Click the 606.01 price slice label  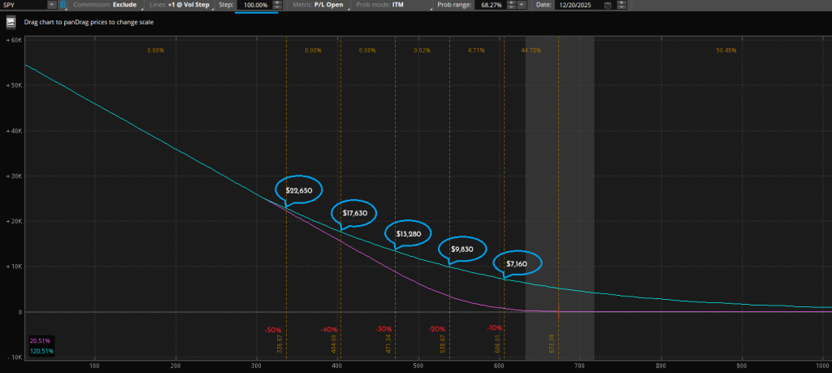click(x=498, y=344)
